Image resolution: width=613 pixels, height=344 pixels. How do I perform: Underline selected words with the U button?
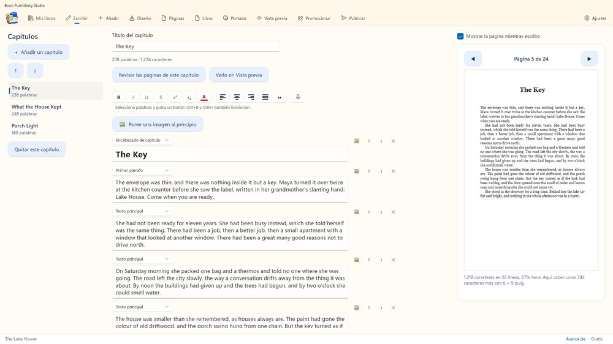point(147,97)
